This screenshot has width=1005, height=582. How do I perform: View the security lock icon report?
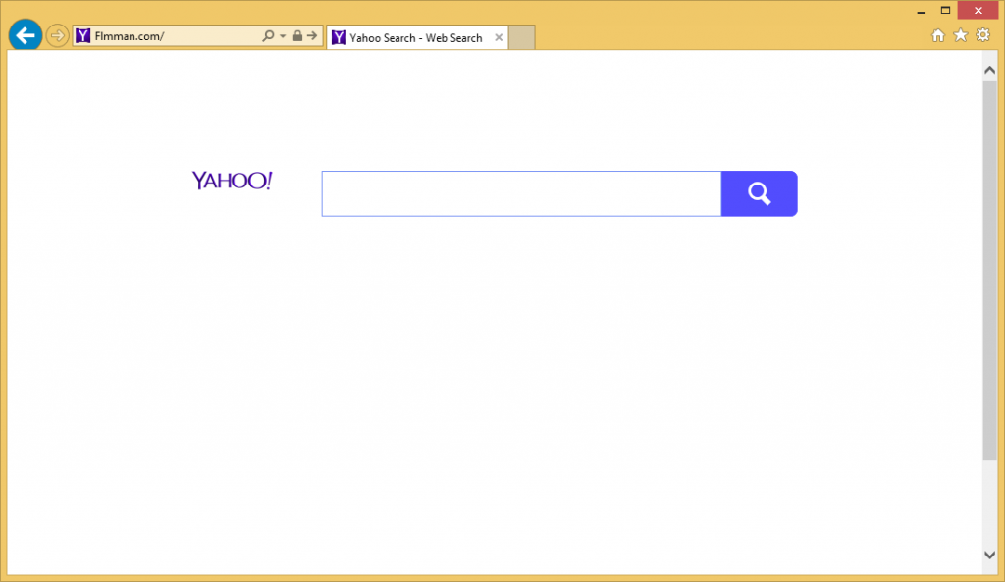tap(297, 36)
